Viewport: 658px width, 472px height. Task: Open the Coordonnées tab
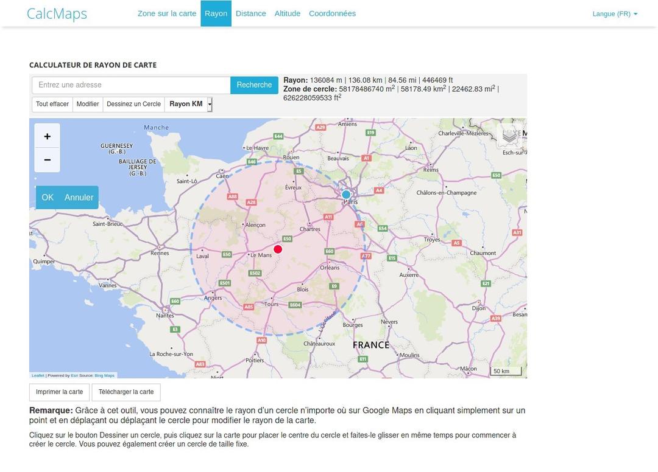point(332,13)
